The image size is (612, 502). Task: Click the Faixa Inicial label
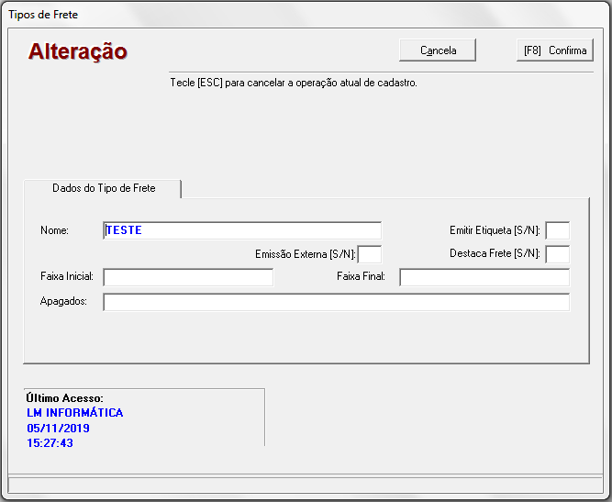[x=67, y=276]
